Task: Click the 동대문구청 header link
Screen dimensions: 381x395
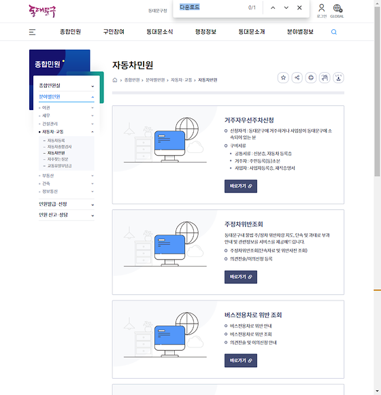Action: pyautogui.click(x=158, y=11)
